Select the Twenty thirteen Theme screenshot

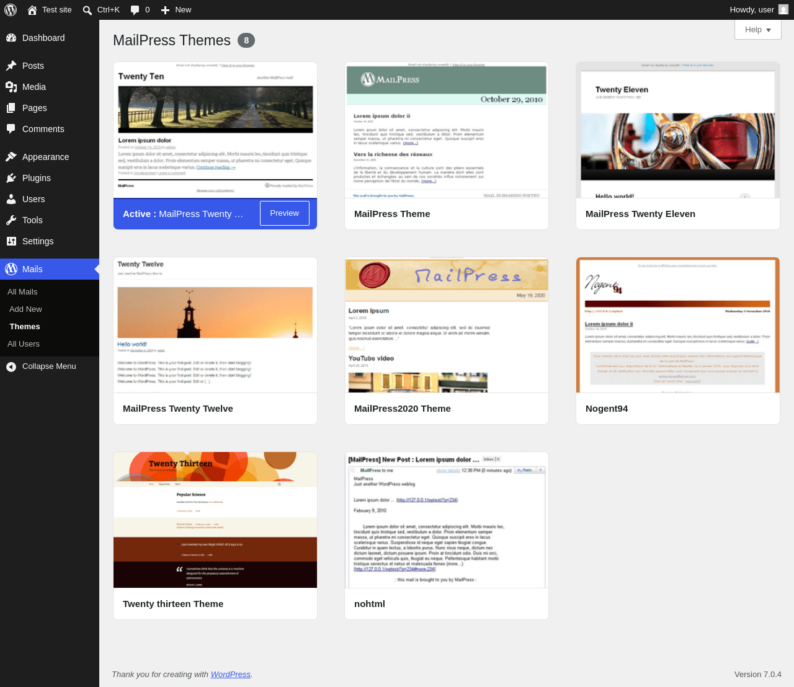click(215, 520)
